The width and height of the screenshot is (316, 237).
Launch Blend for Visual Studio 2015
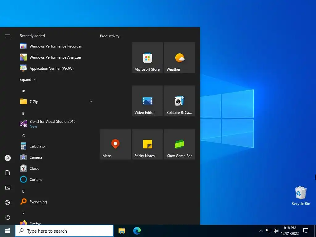[x=56, y=124]
